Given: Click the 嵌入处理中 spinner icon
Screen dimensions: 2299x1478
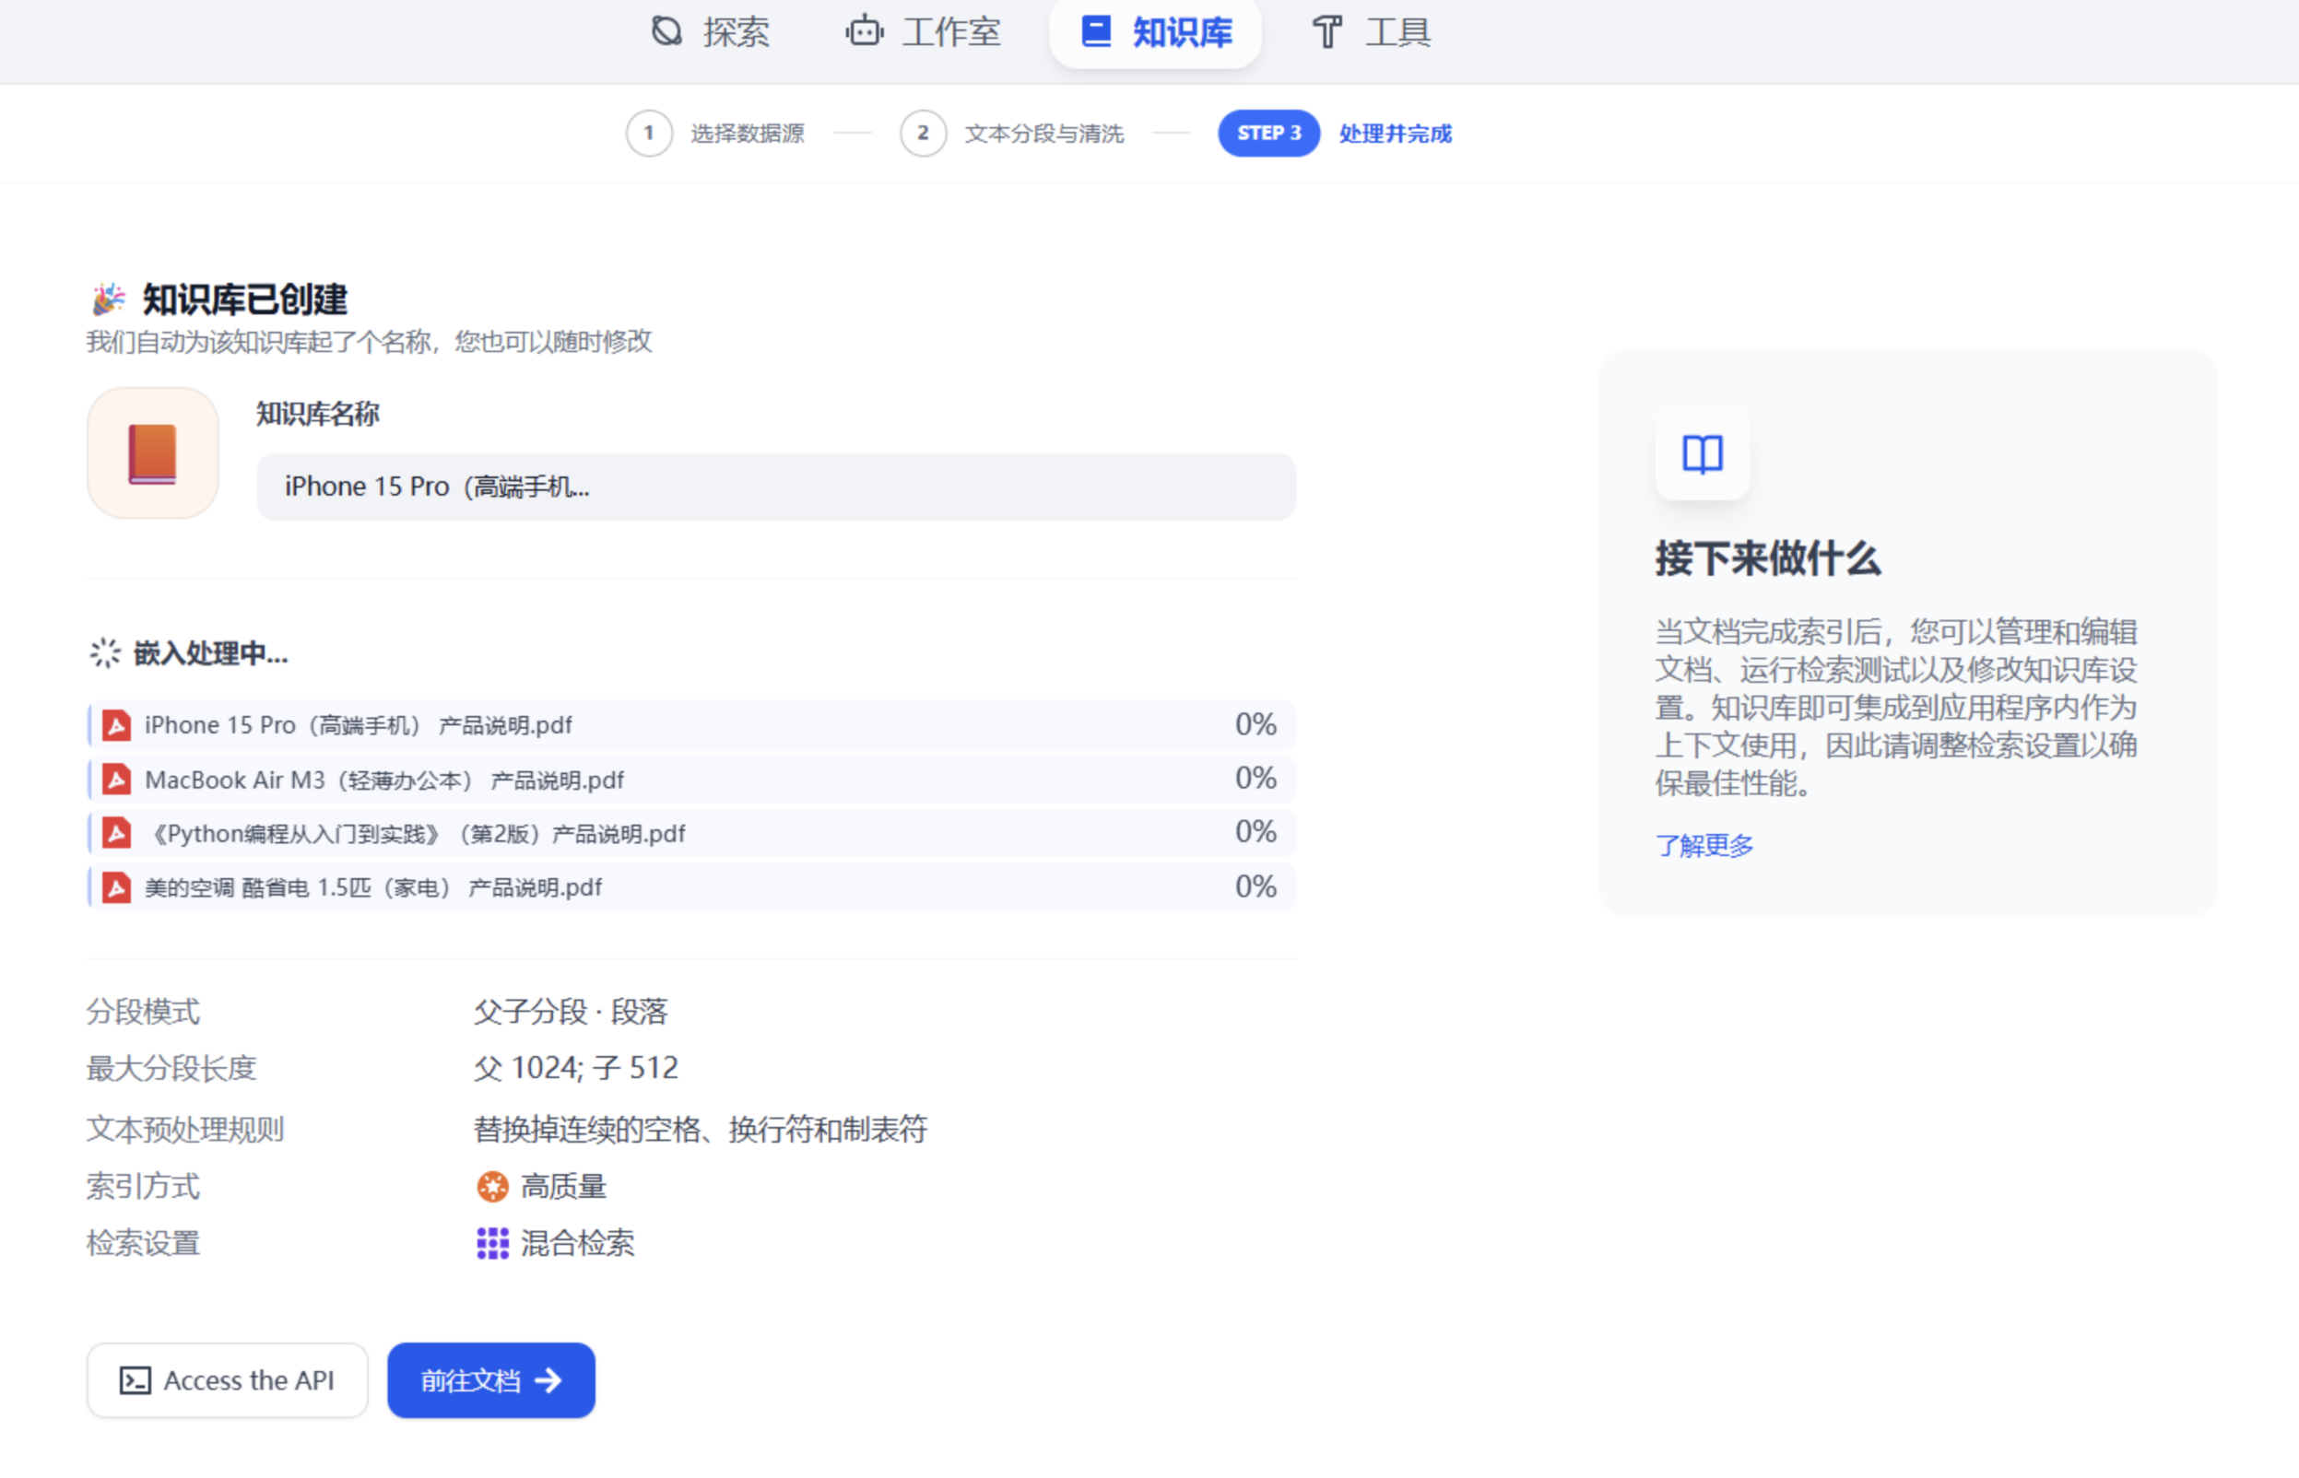Looking at the screenshot, I should (x=105, y=653).
